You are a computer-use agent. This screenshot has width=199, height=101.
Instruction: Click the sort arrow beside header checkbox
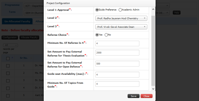(x=12, y=57)
